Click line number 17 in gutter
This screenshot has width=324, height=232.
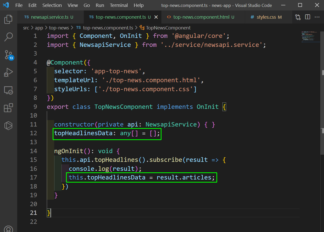pyautogui.click(x=33, y=177)
